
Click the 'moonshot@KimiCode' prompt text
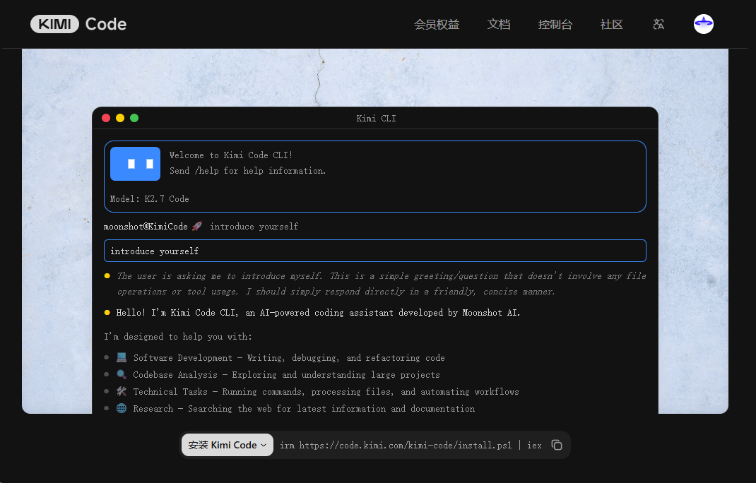coord(146,227)
